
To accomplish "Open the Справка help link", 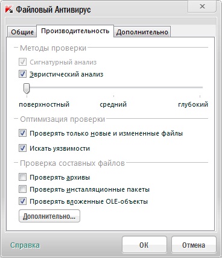I will [x=25, y=245].
